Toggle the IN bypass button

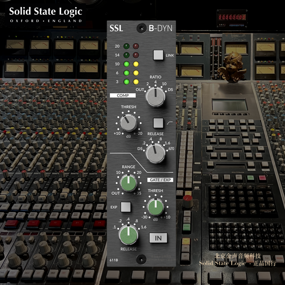point(158,238)
